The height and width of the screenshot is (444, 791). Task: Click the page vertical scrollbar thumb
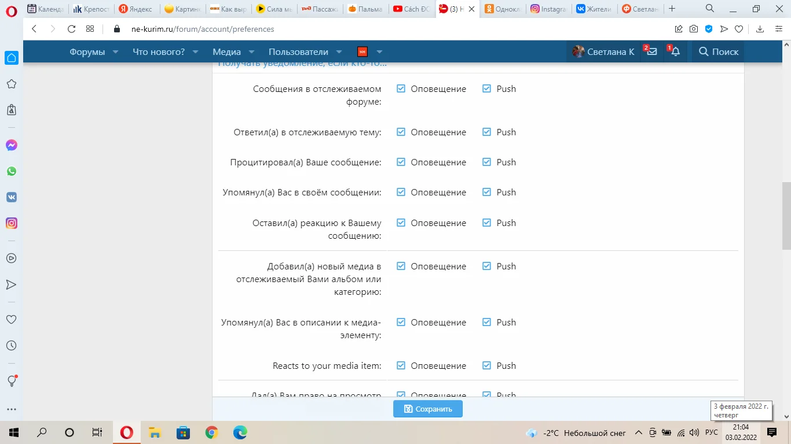coord(786,216)
